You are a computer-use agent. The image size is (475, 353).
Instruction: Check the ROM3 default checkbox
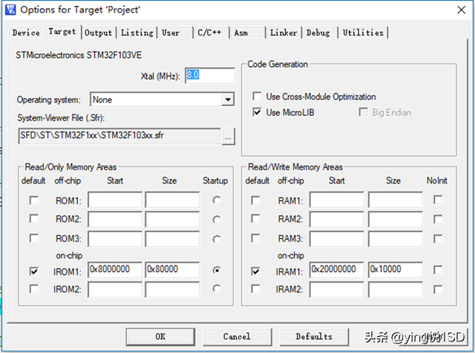[34, 239]
